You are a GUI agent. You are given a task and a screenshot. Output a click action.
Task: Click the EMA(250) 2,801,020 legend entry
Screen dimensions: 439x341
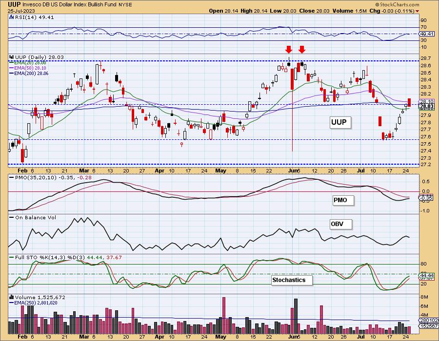[36, 303]
